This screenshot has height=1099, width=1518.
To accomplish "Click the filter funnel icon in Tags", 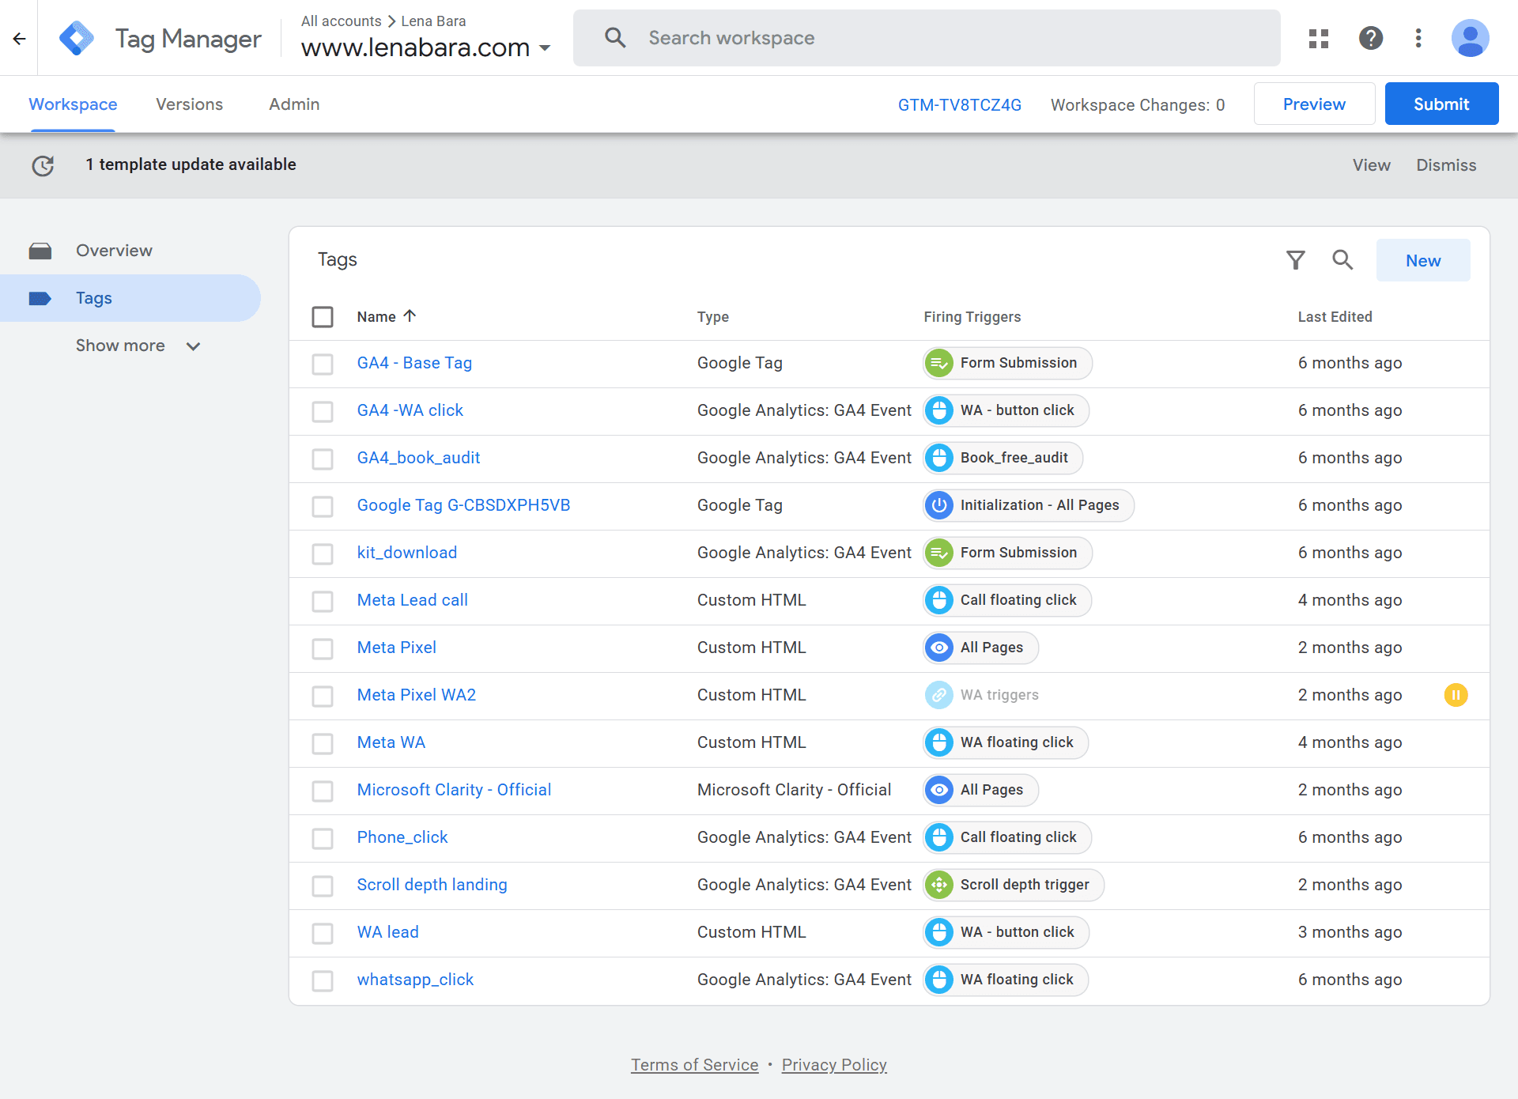I will point(1296,260).
